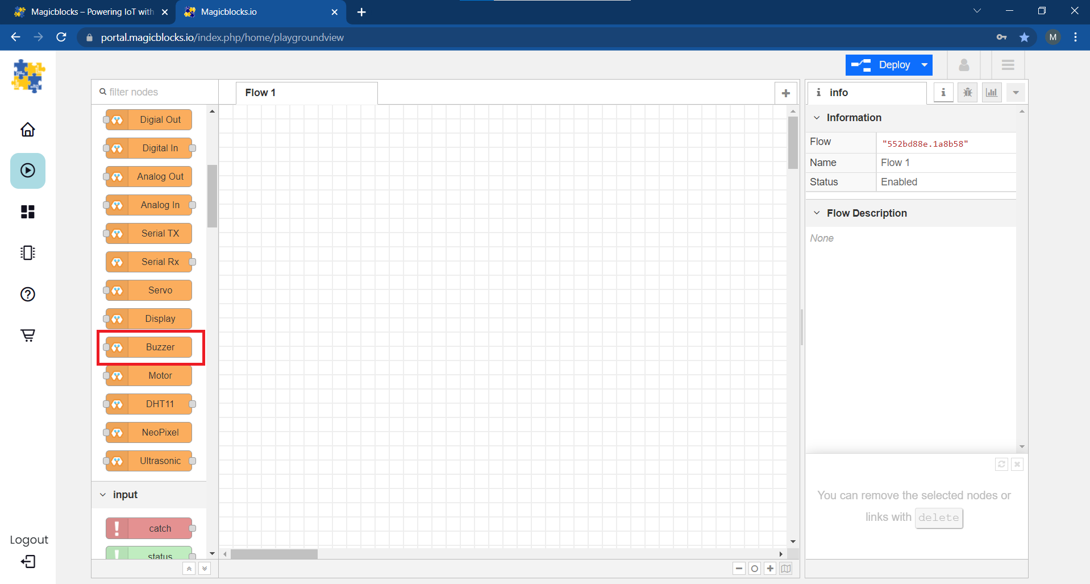Open the home page from sidebar
The height and width of the screenshot is (584, 1090).
(x=27, y=130)
